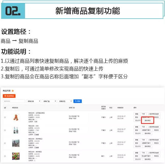This screenshot has width=165, height=164.
Task: Click the orange help icon beside 商品列表
Action: coord(13,91)
